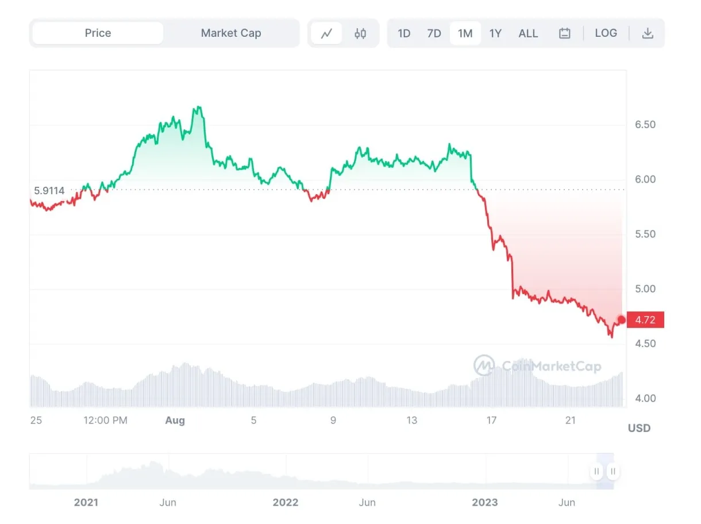Viewport: 701px width, 524px height.
Task: Open the date range calendar icon
Action: [564, 33]
